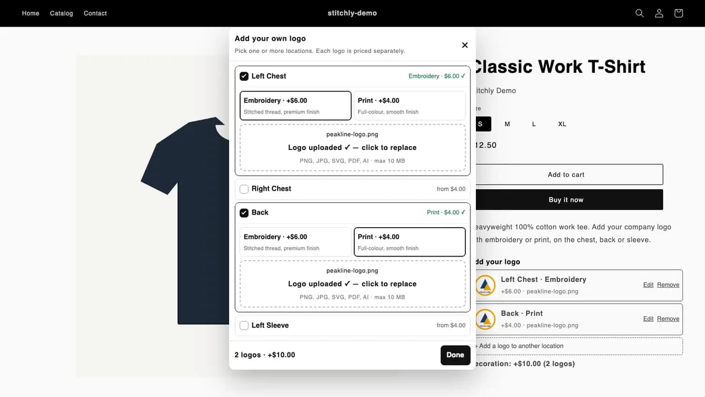Viewport: 705px width, 397px height.
Task: Click the '2 logos · +$10.00' total text
Action: 265,355
